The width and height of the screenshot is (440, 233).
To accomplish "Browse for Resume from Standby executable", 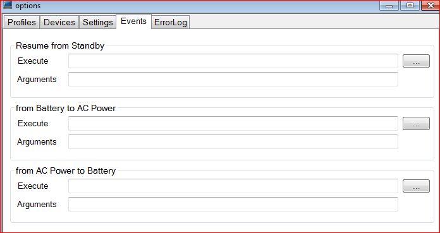I will 416,61.
